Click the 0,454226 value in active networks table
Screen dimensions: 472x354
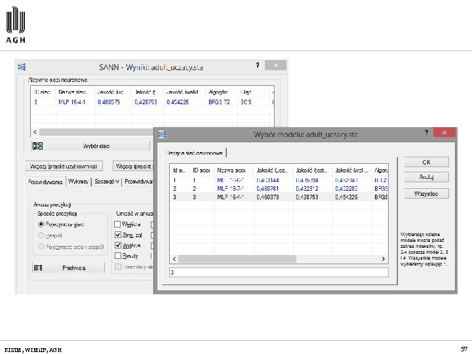pyautogui.click(x=178, y=102)
